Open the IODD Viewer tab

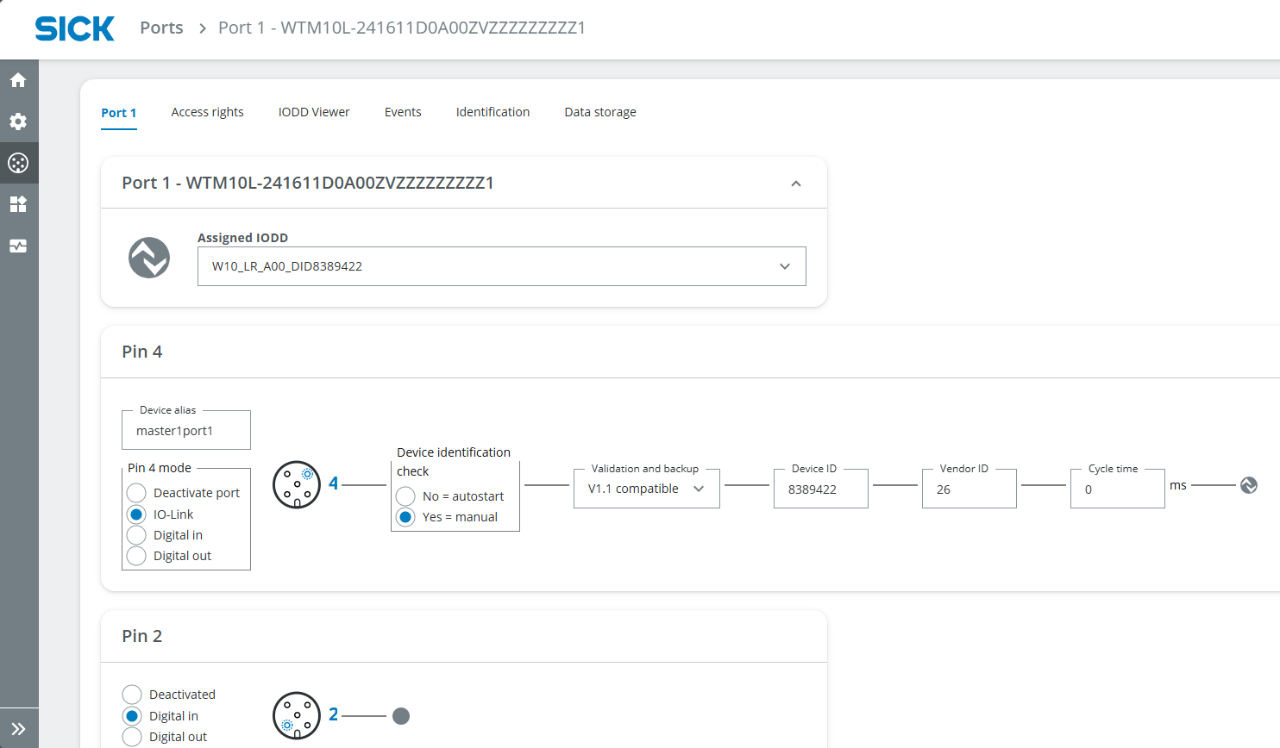click(x=314, y=112)
